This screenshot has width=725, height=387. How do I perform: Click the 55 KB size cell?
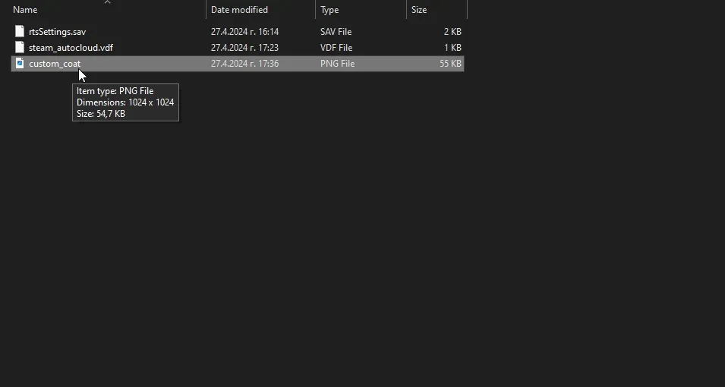(x=449, y=64)
